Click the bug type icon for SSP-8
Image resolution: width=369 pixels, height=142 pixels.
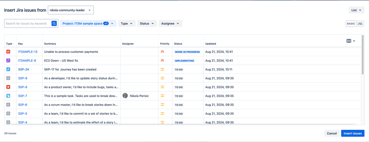coord(8,87)
